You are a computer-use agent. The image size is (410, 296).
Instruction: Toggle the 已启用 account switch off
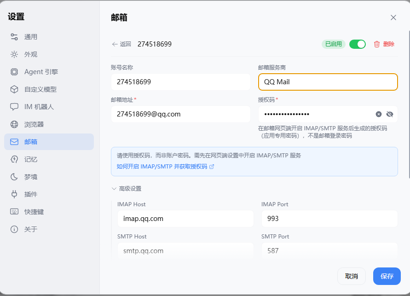point(358,44)
